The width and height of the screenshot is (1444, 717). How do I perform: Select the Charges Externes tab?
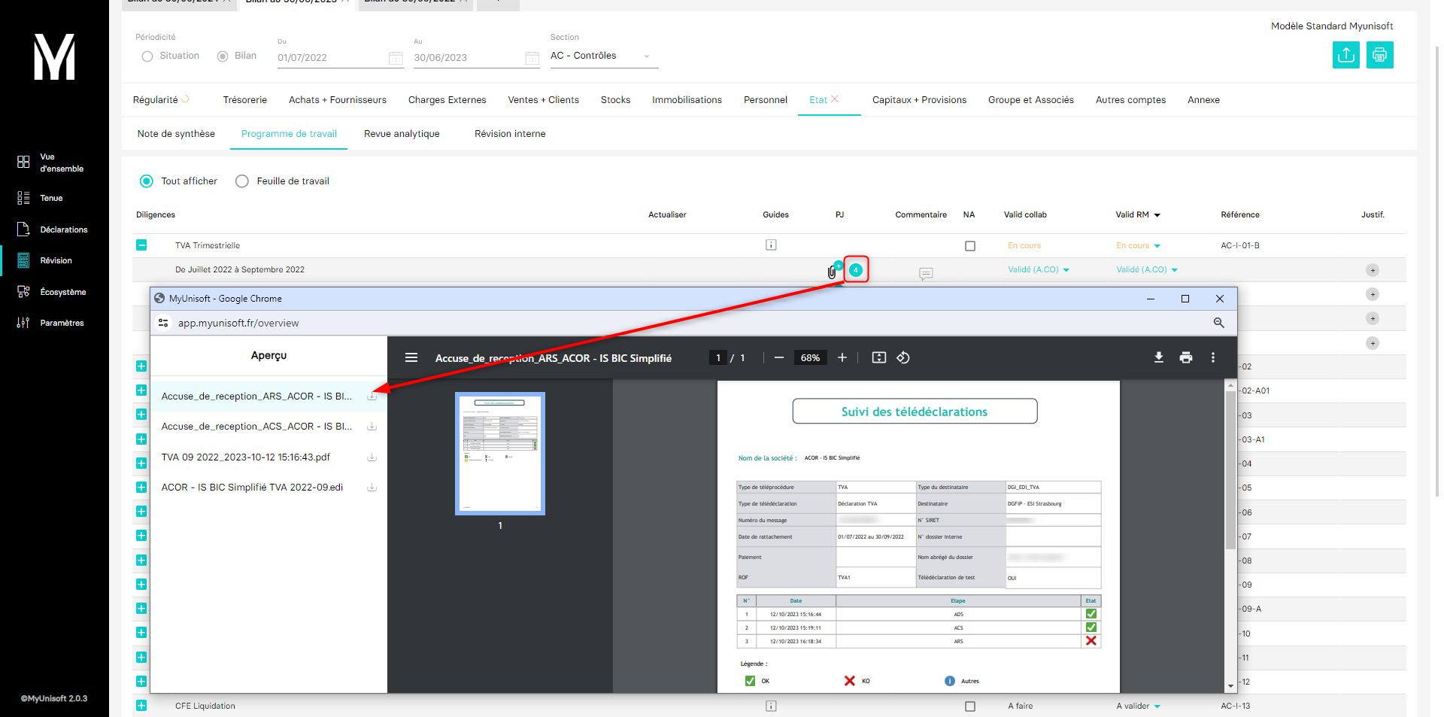coord(447,100)
